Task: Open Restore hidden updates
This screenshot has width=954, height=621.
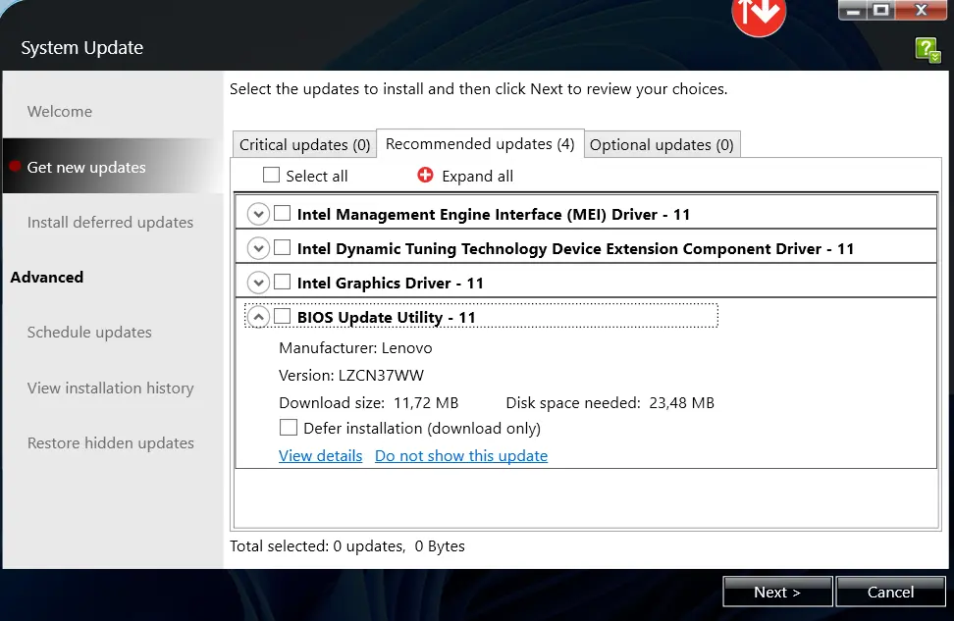Action: click(111, 442)
